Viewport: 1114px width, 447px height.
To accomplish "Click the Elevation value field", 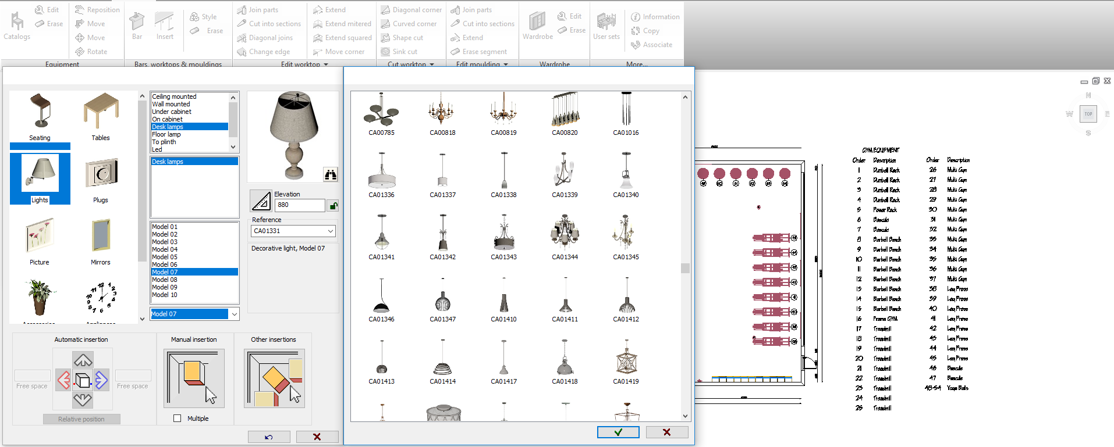I will [x=299, y=205].
